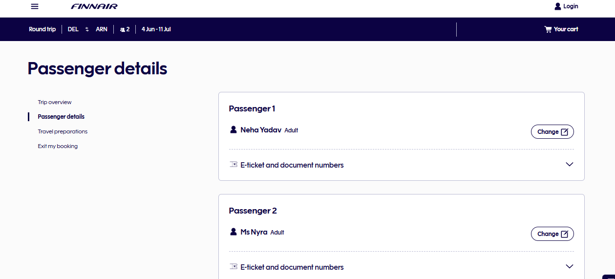Screen dimensions: 615x279
Task: Click the 4 Jun - 11 Jul dates
Action: 156,29
